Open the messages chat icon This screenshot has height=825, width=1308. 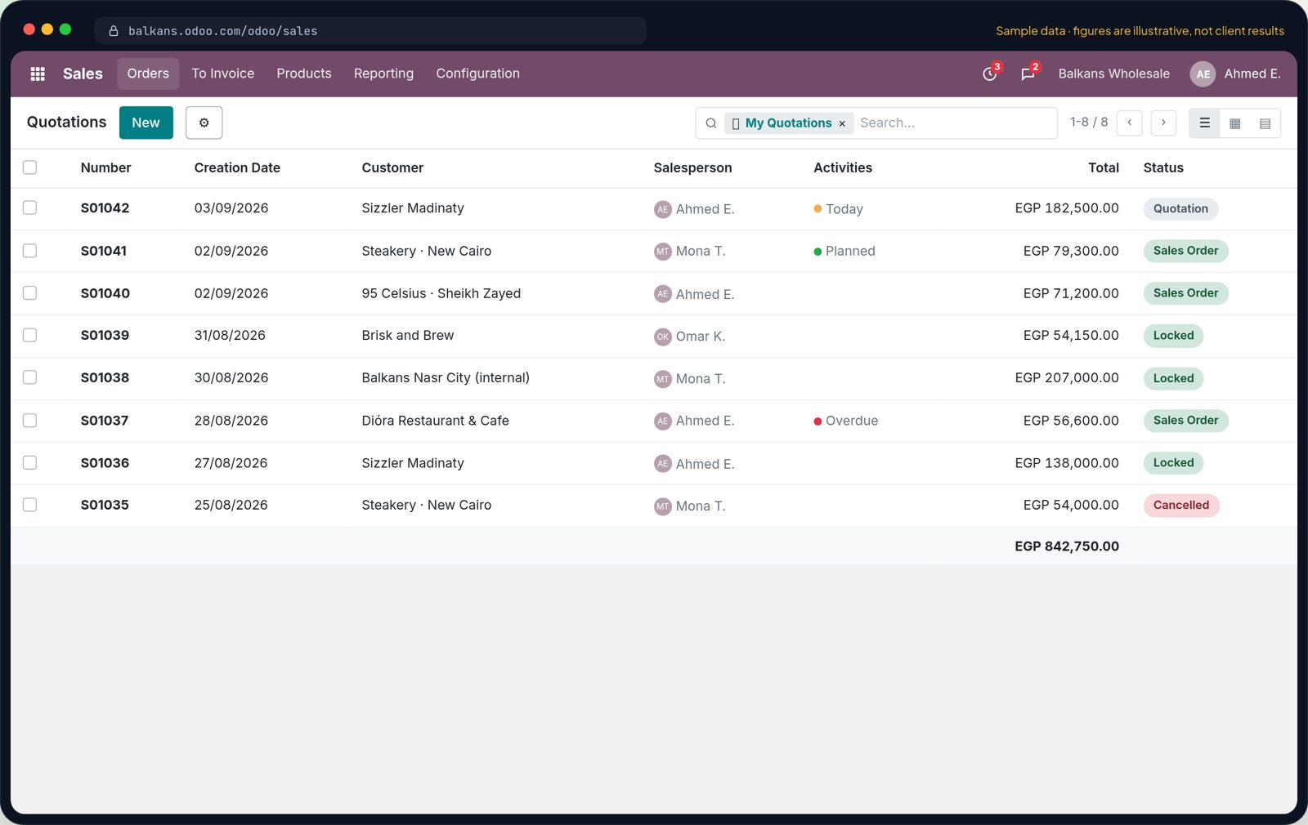1028,74
